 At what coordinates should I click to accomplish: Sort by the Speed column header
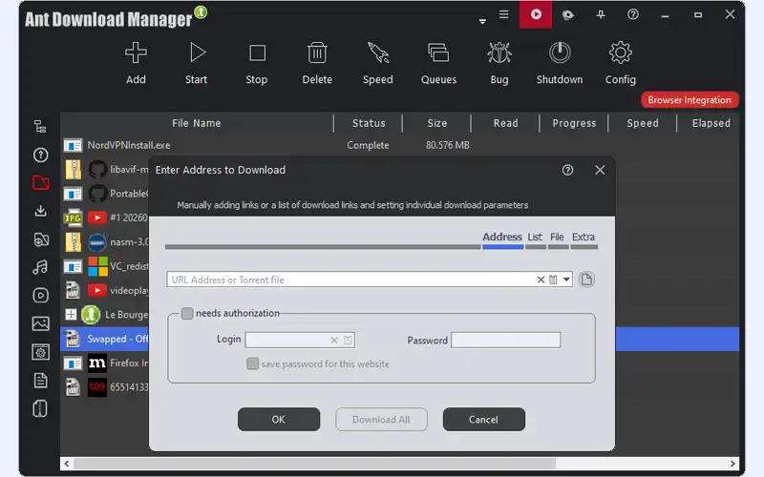(643, 123)
